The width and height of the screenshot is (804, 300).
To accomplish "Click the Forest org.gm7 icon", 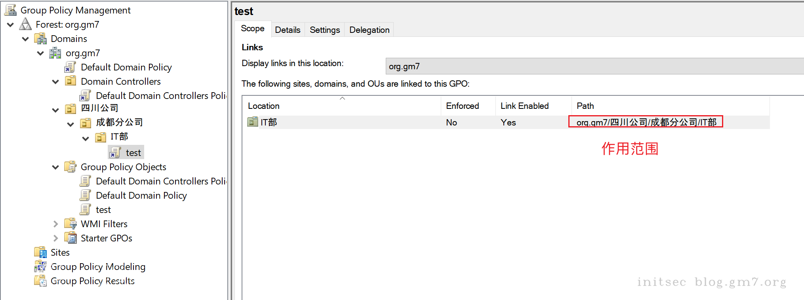I will point(25,25).
